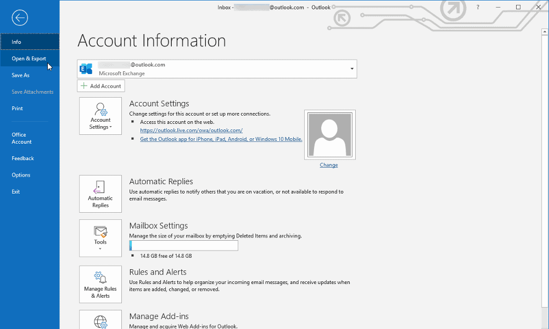Open Automatic Replies settings
This screenshot has width=549, height=329.
tap(100, 194)
